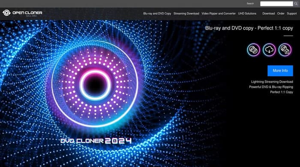Screen dimensions: 300x167
Task: Open the Blu-ray and DVD Copy menu
Action: pyautogui.click(x=157, y=14)
